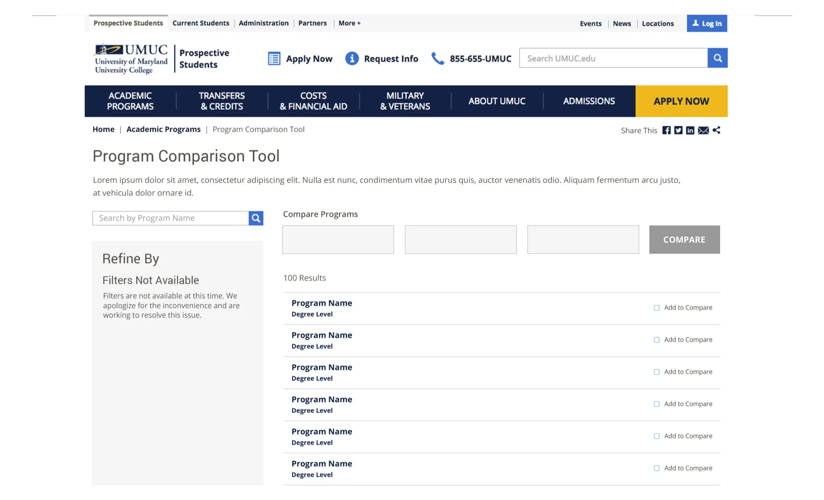Click the third empty compare slot

point(583,240)
